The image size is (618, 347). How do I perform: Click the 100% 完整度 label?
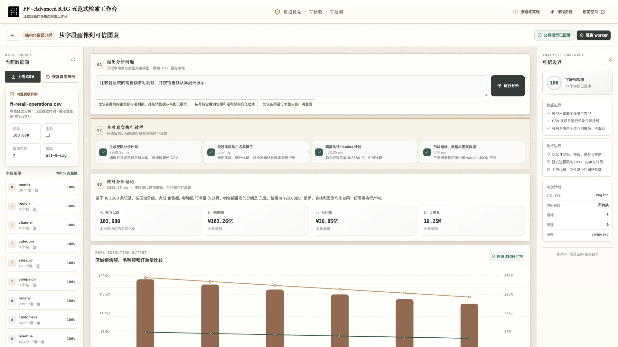67,173
